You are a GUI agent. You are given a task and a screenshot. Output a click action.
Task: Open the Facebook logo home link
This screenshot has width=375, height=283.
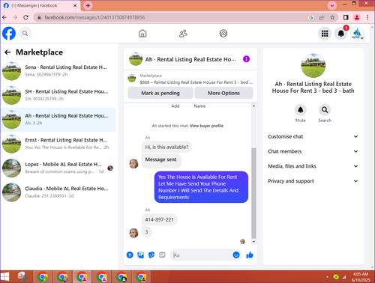tap(9, 33)
